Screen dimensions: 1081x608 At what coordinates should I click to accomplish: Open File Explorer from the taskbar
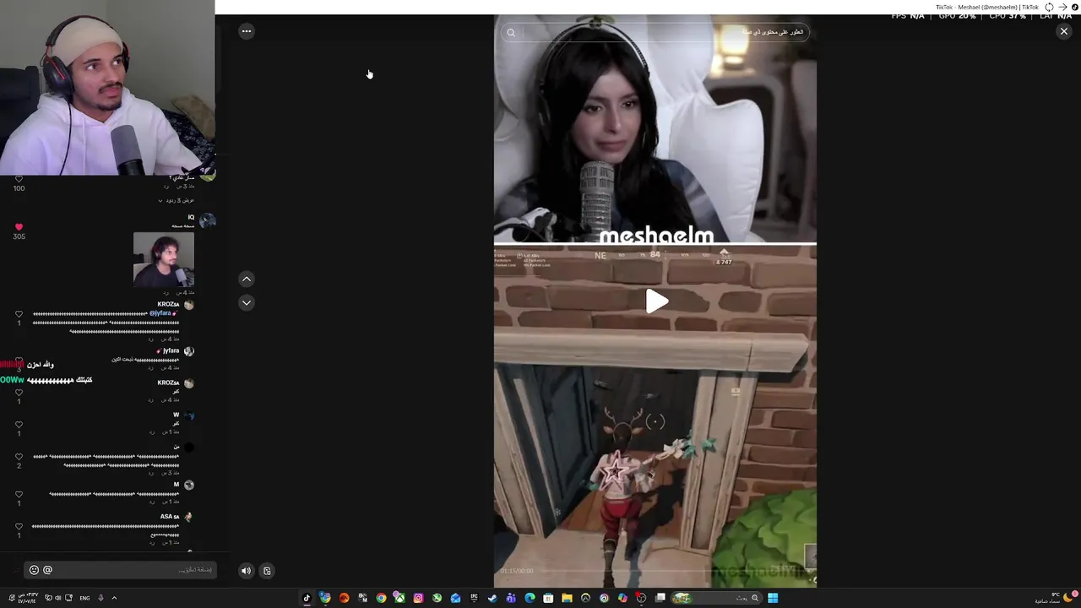567,598
